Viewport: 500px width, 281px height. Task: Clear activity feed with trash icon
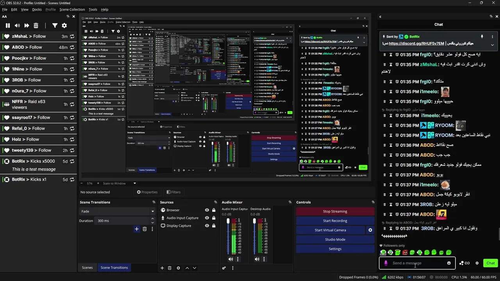click(x=36, y=25)
